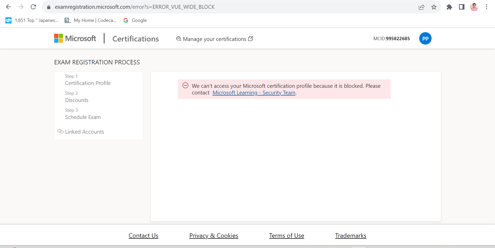The width and height of the screenshot is (495, 248).
Task: Open the 1,851 Top Japanese bookmark
Action: 32,20
